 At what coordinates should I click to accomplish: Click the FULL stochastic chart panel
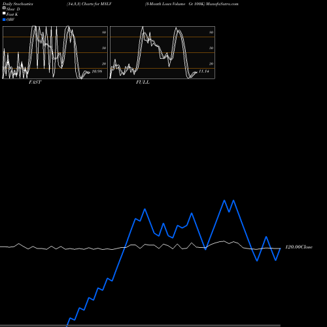coord(162,52)
